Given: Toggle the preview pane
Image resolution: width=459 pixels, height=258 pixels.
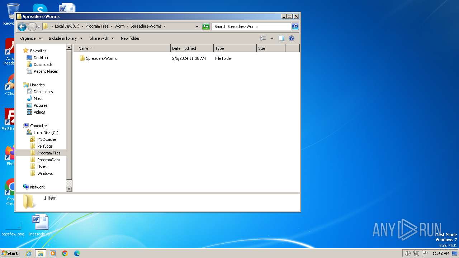Looking at the screenshot, I should 281,38.
